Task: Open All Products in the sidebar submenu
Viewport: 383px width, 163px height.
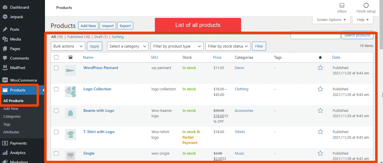Action: 13,101
